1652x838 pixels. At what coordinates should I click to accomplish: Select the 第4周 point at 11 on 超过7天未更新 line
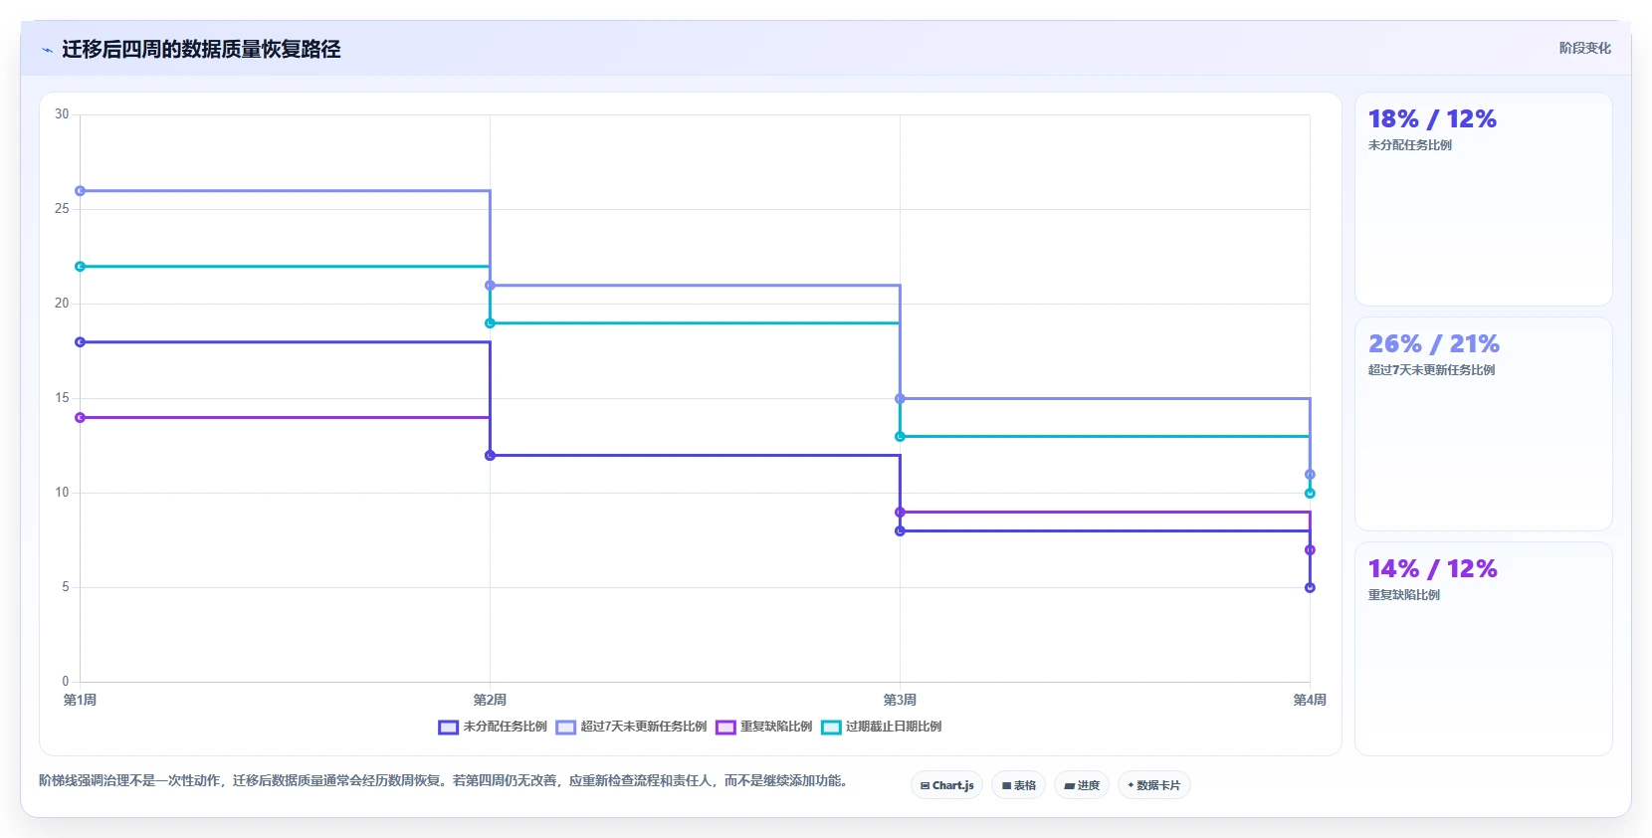point(1310,475)
